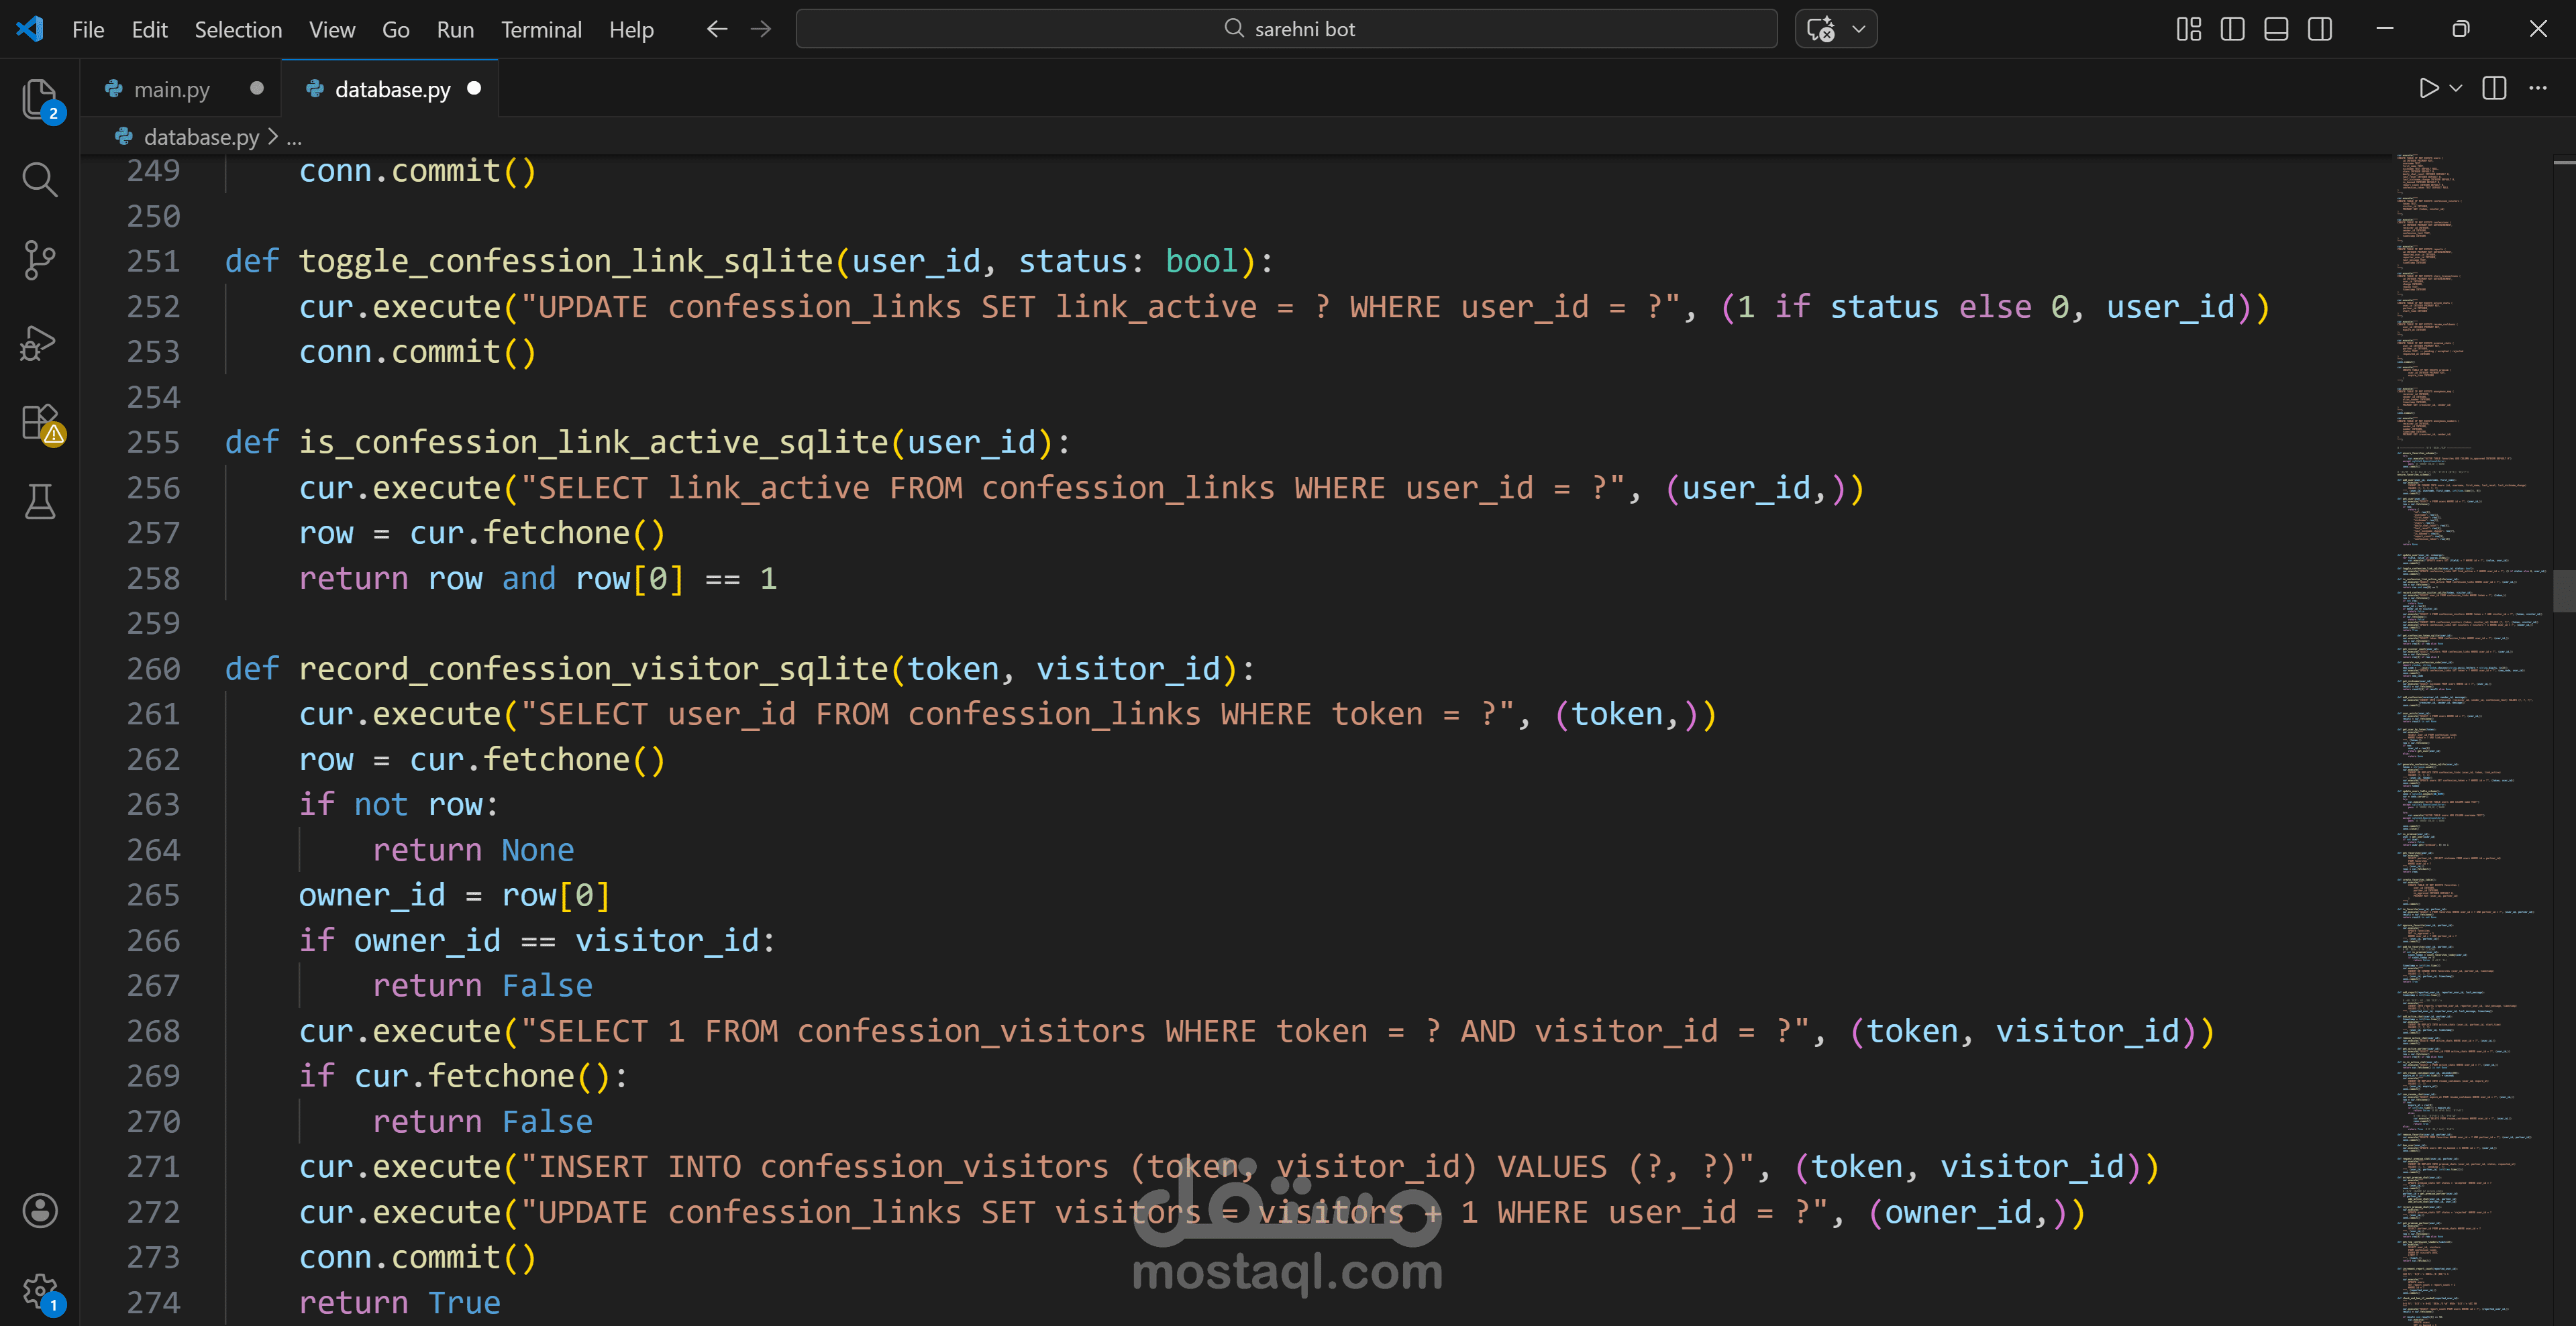This screenshot has width=2576, height=1326.
Task: Click the breadcrumb ellipsis segment
Action: (294, 137)
